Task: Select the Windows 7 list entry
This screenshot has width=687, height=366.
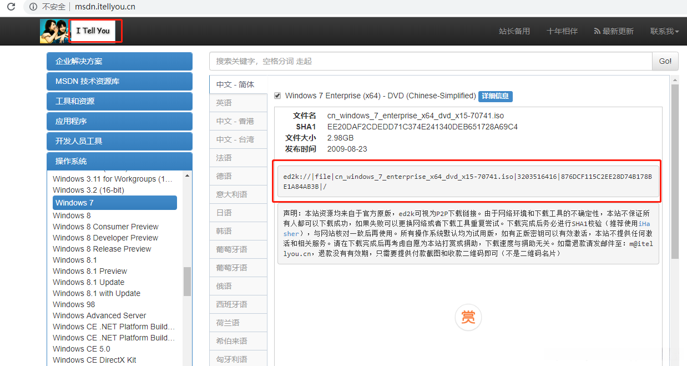Action: pos(115,203)
